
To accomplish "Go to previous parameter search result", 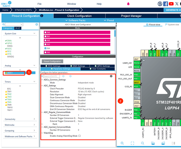I will [64, 76].
